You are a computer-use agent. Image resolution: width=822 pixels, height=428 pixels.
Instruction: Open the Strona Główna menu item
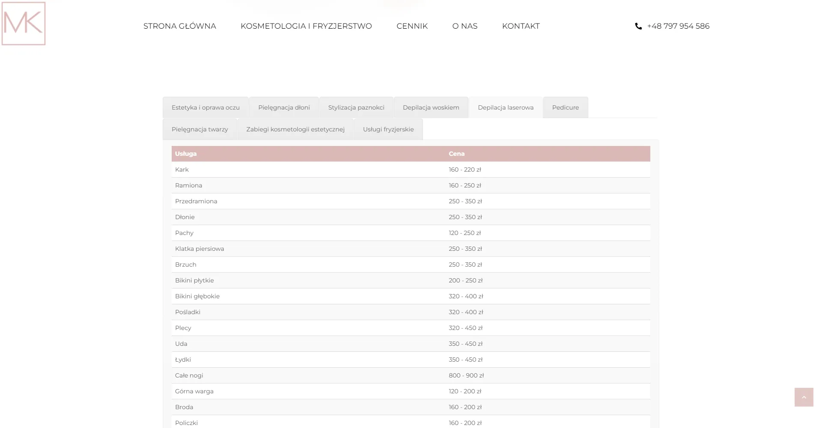[179, 26]
